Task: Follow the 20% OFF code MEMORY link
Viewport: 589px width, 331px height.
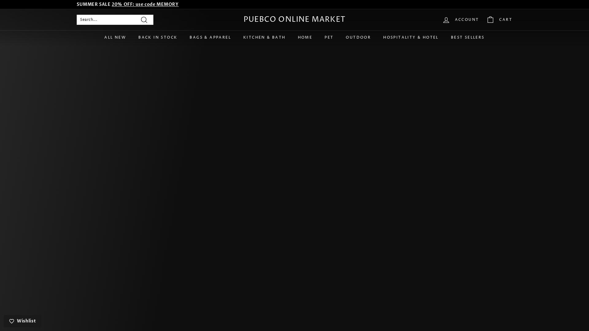Action: 145,5
